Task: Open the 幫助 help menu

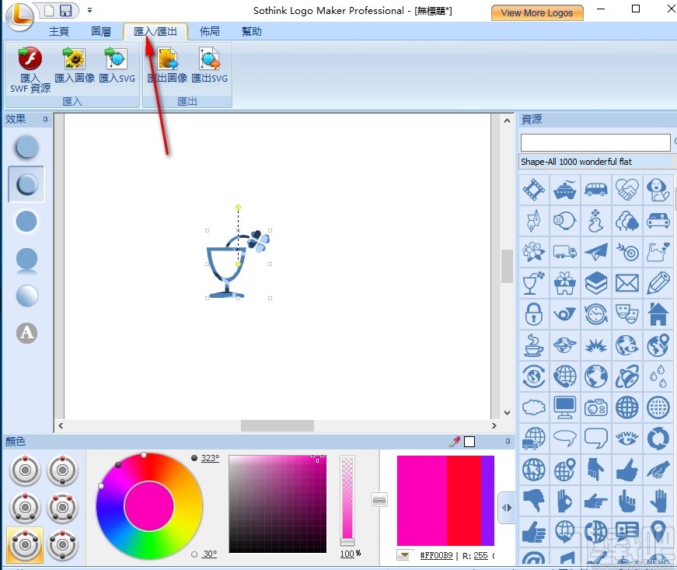Action: (250, 31)
